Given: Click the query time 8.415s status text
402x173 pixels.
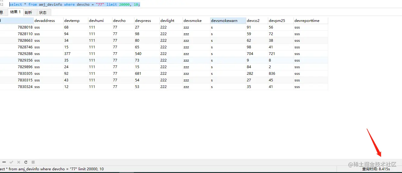Looking at the screenshot, I should coord(376,169).
